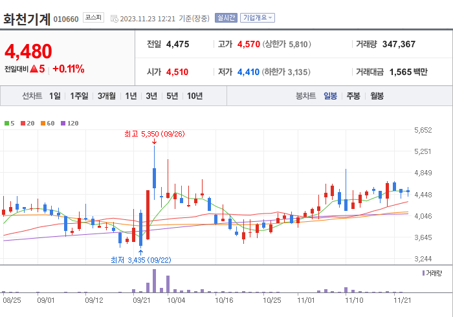Select the 1일 line chart
The image size is (453, 317).
pyautogui.click(x=54, y=96)
